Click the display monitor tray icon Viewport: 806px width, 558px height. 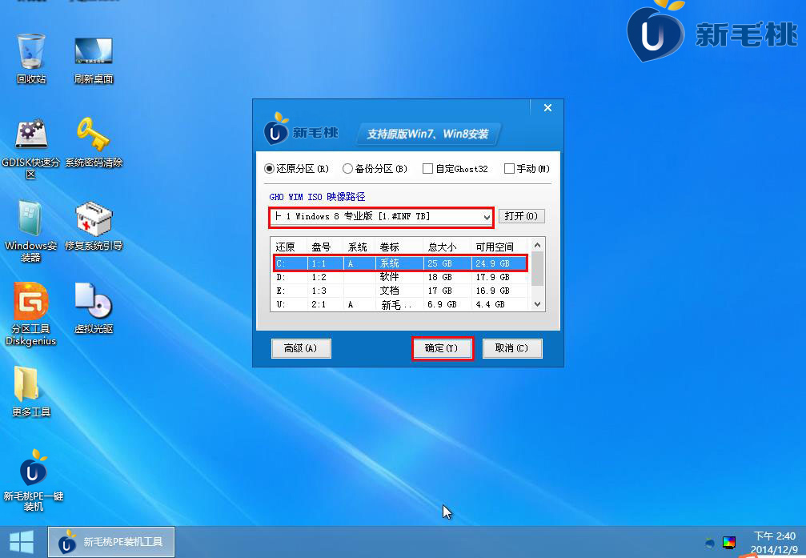click(x=729, y=542)
